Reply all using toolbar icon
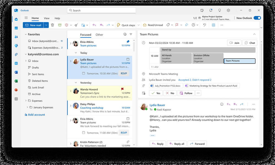 [x=102, y=25]
